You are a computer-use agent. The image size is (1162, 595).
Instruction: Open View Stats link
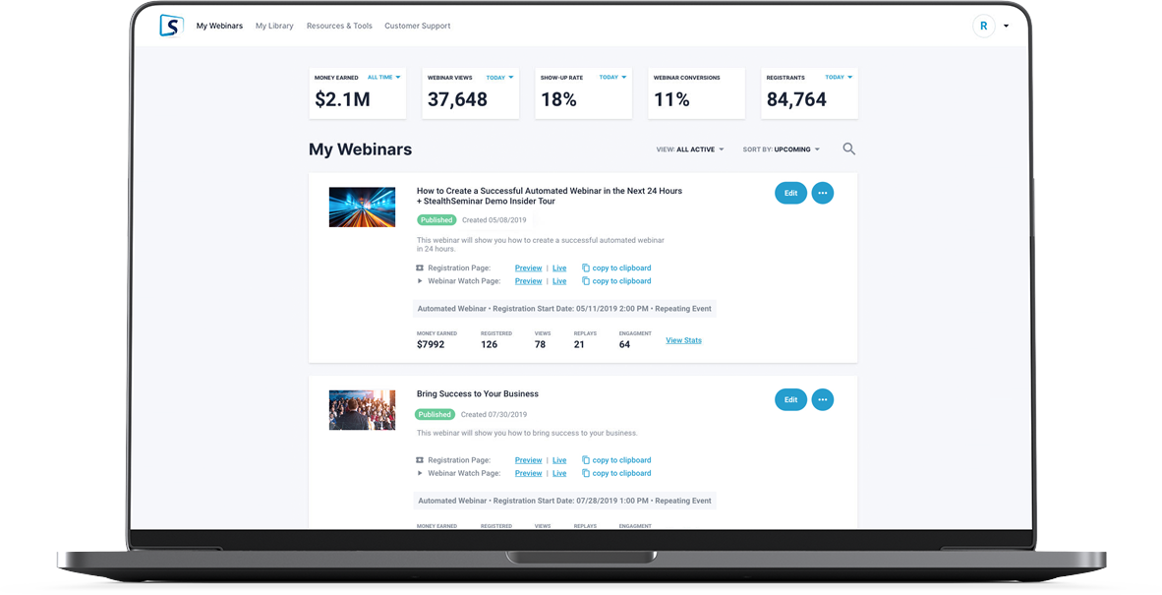coord(683,340)
